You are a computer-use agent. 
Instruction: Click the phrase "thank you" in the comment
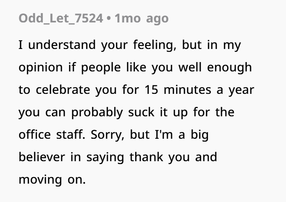pyautogui.click(x=160, y=158)
